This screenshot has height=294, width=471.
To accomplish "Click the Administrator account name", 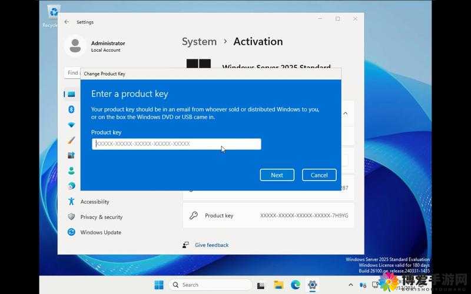I will 108,43.
